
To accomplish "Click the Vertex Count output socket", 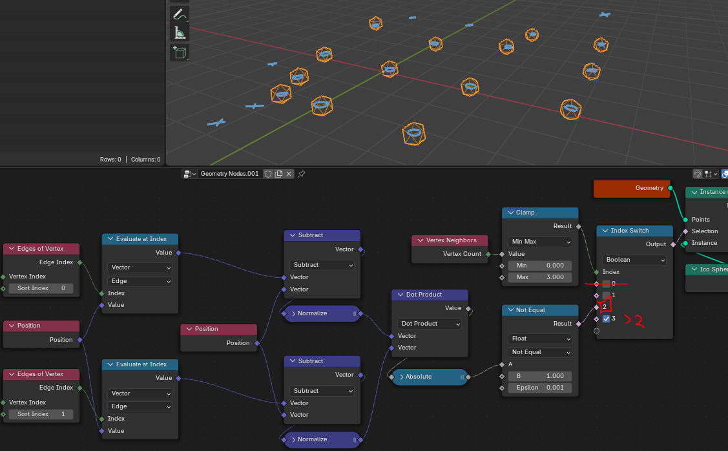I will [488, 254].
